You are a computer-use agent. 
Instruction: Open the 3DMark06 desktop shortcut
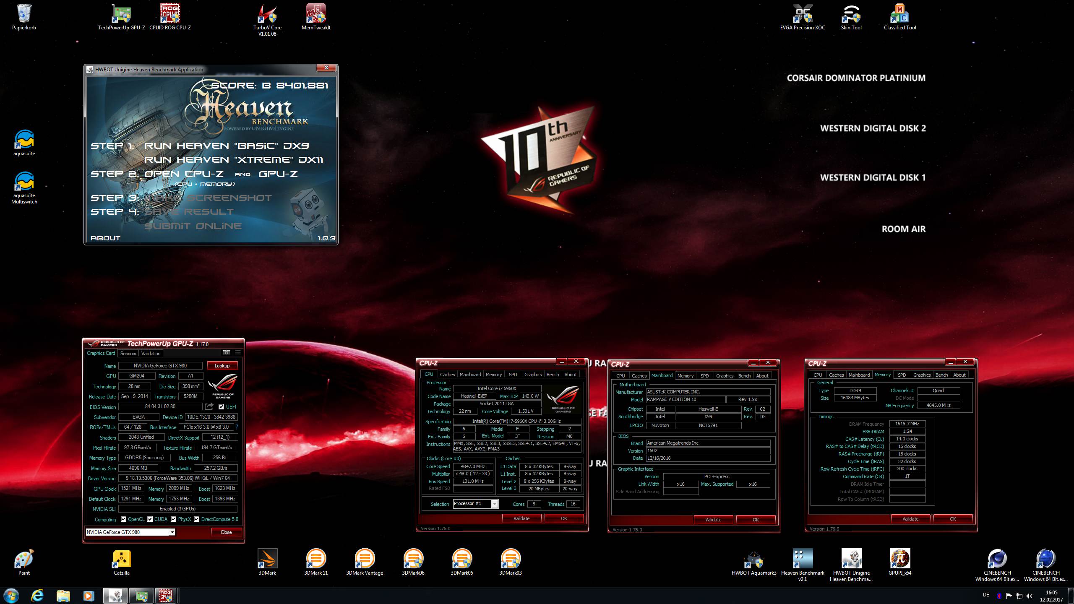(x=413, y=562)
